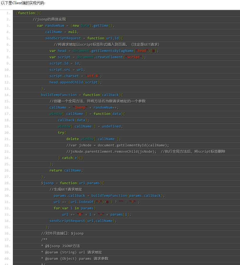240x265 pixels.
Task: Click the comment '//jsonp的具体实现'
Action: (x=49, y=19)
